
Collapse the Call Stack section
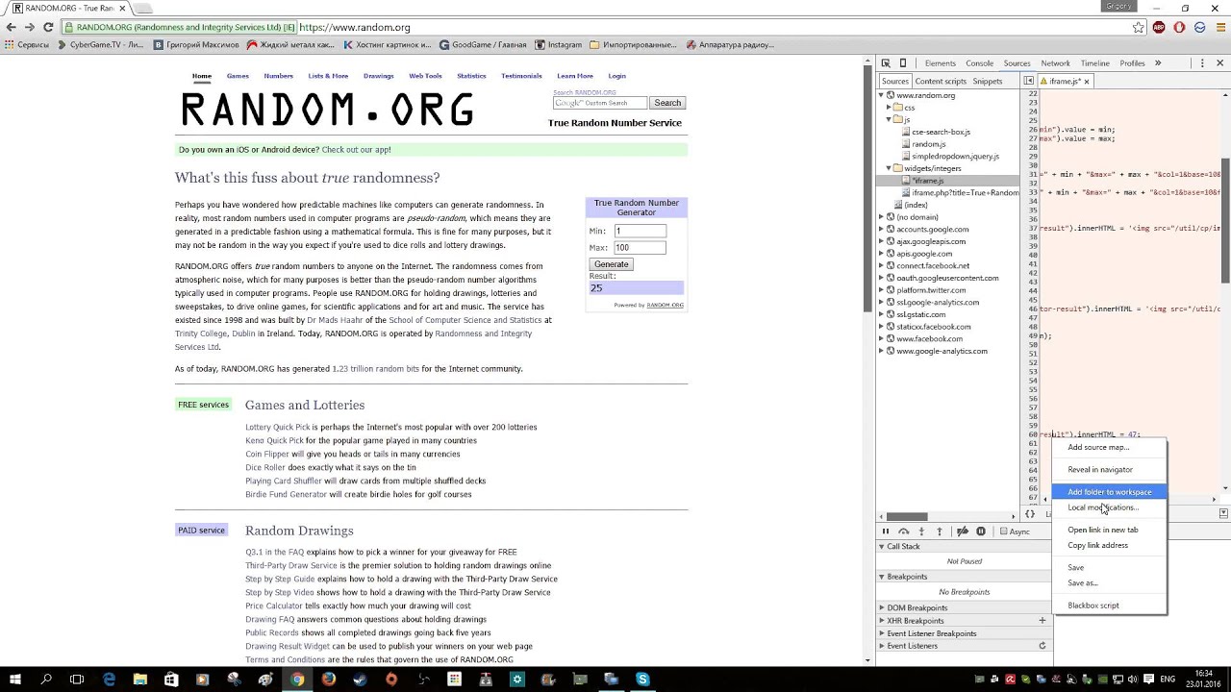click(882, 546)
